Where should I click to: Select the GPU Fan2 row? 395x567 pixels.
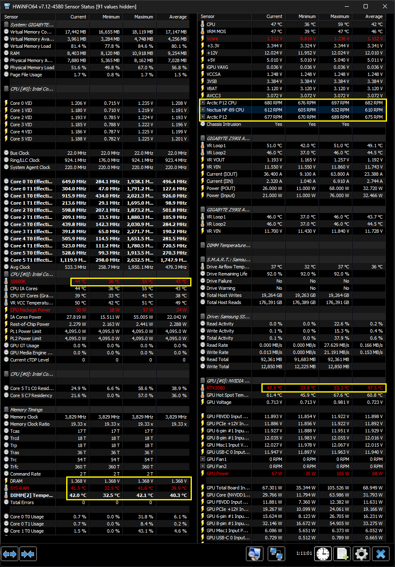coord(292,466)
